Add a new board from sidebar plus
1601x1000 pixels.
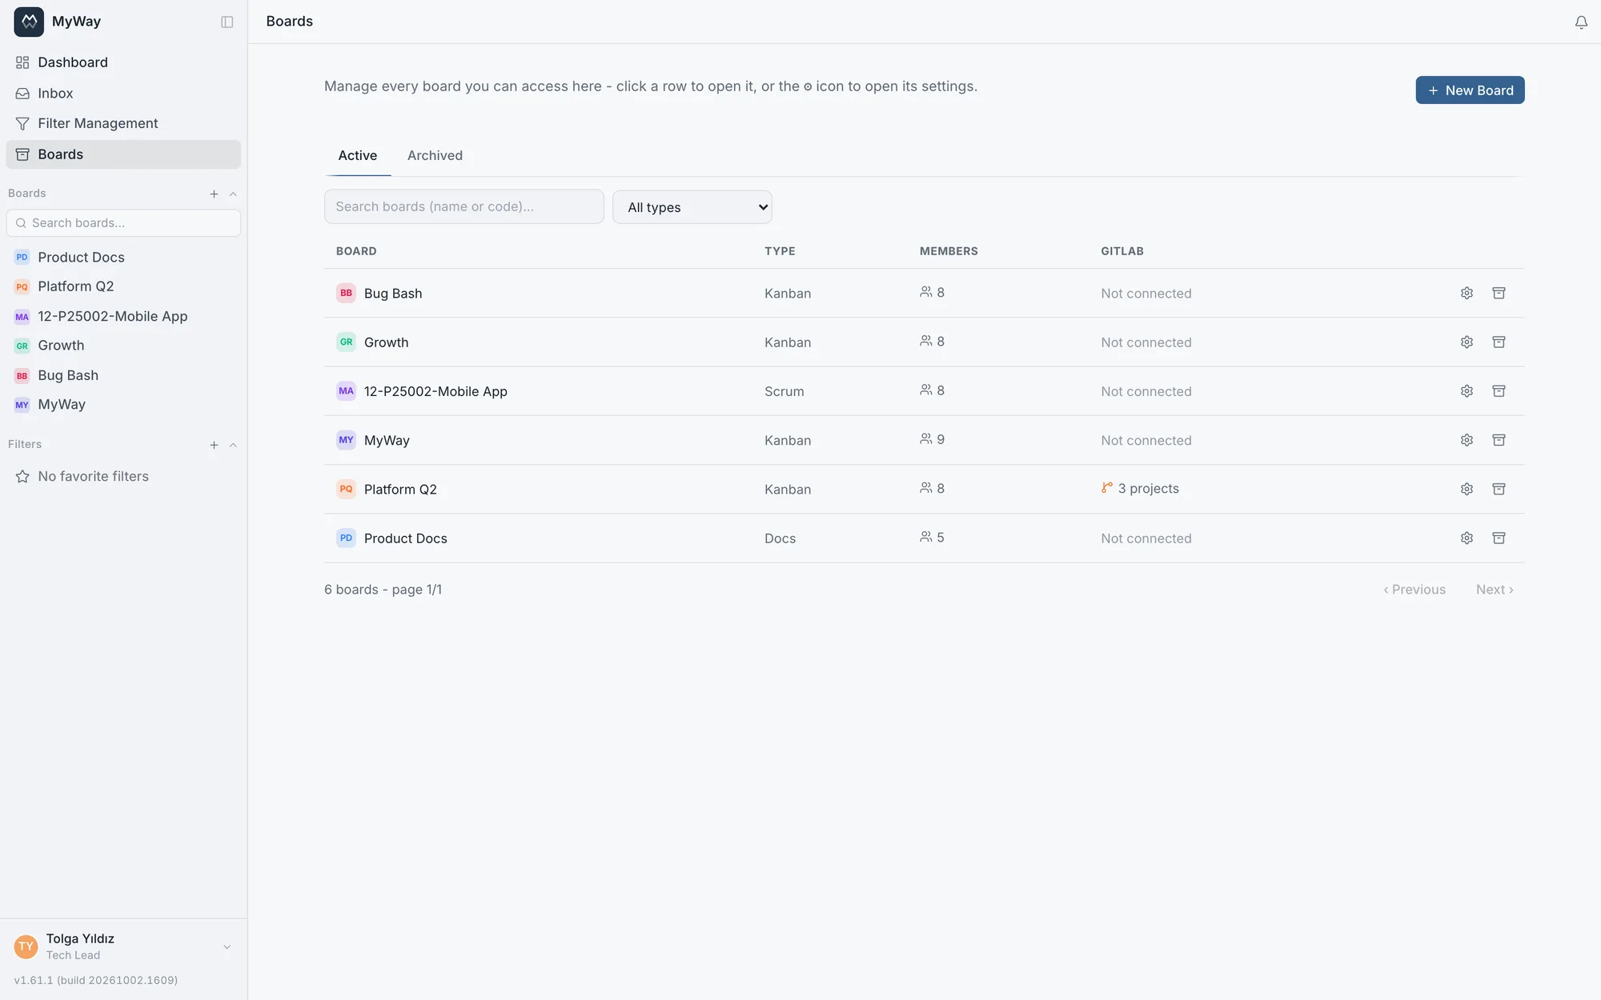(214, 194)
